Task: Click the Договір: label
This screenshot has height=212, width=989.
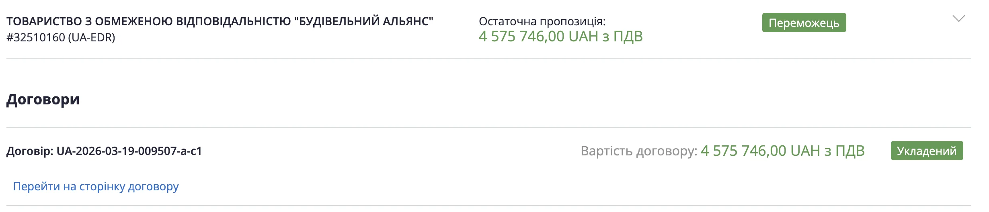Action: pos(30,151)
